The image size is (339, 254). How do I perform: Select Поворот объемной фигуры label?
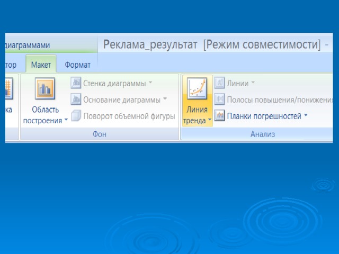pos(129,116)
